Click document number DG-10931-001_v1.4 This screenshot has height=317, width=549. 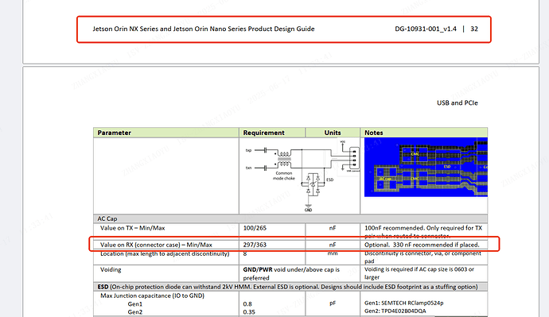click(x=426, y=29)
